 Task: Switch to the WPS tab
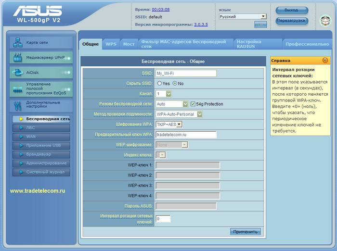[111, 44]
